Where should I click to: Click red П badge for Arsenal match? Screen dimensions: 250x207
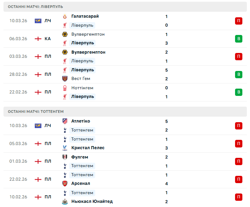click(x=239, y=179)
